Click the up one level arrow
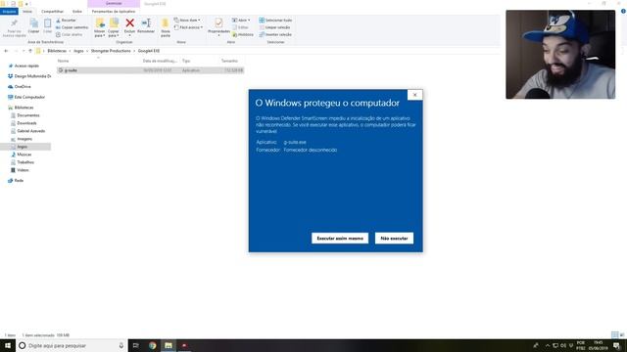Screen dimensions: 627x352 coord(30,51)
